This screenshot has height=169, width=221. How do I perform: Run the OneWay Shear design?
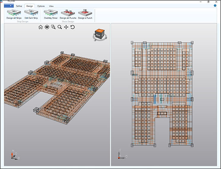coord(51,14)
